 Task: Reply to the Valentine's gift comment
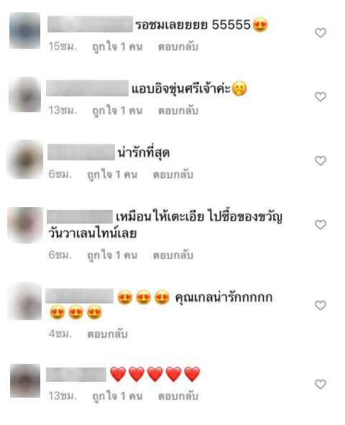click(173, 255)
